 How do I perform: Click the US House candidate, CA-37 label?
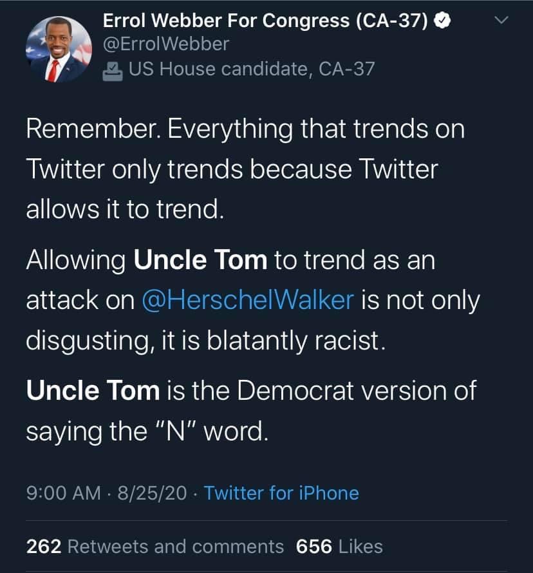click(x=251, y=68)
